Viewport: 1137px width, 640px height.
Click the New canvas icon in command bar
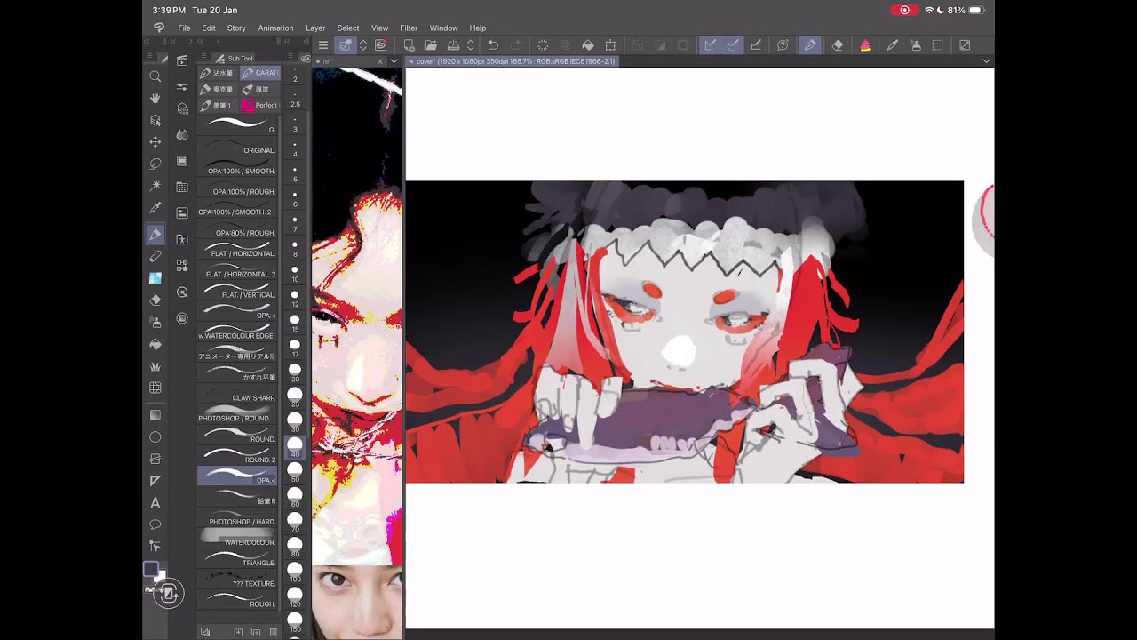(x=409, y=45)
